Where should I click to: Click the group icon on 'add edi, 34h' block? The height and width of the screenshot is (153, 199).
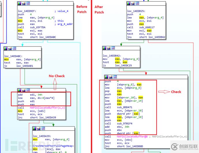point(28,90)
